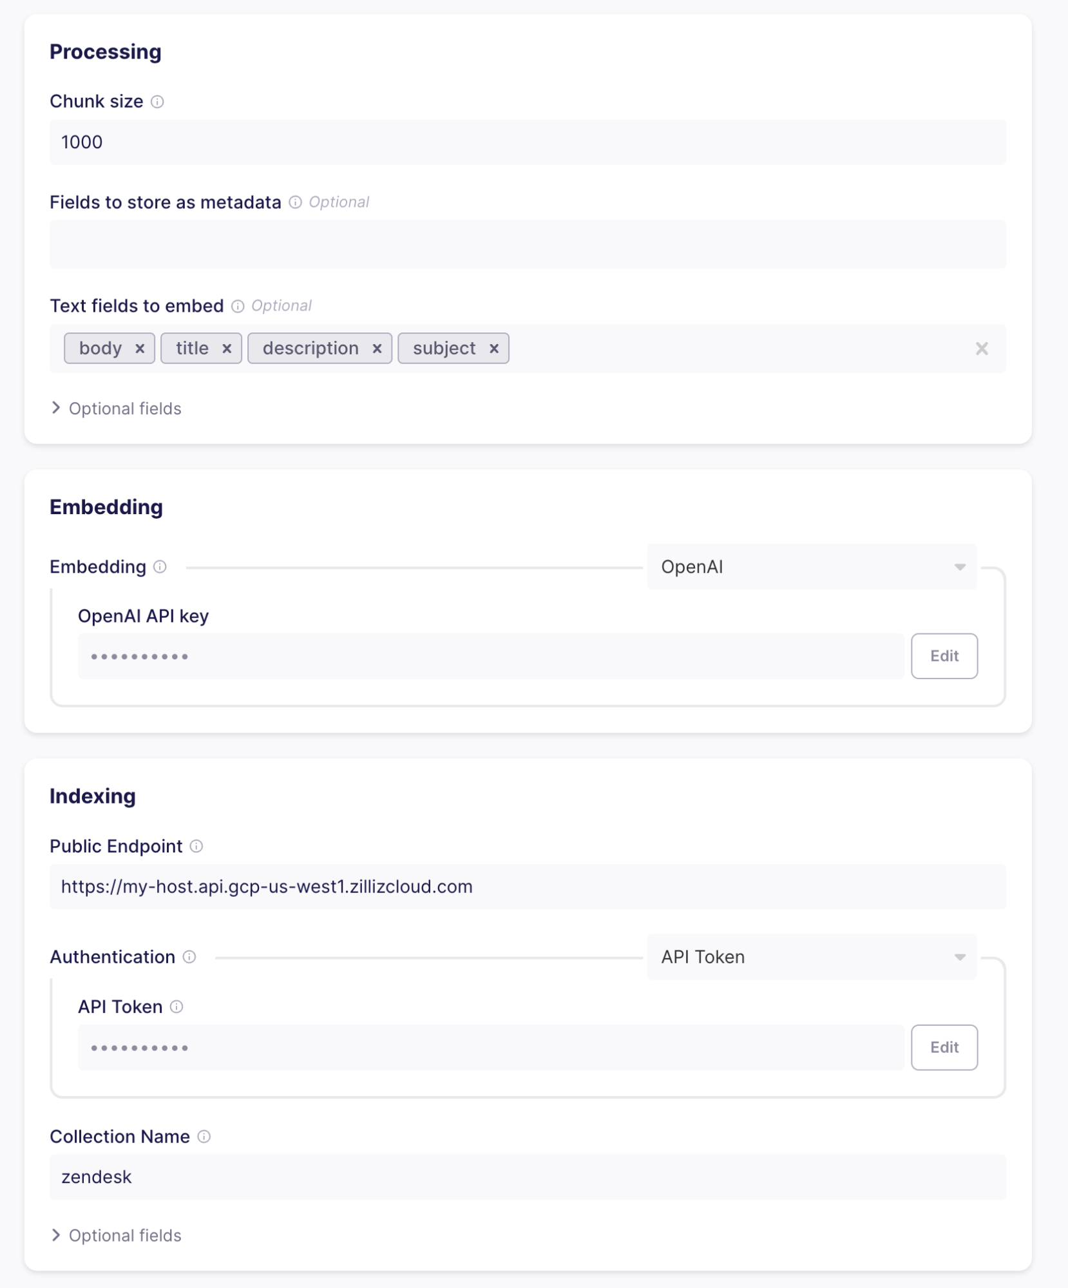Click the Embedding label info icon

tap(160, 567)
